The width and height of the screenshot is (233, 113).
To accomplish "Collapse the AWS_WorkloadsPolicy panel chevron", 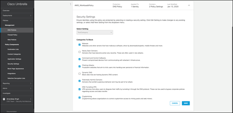I will pos(189,5).
